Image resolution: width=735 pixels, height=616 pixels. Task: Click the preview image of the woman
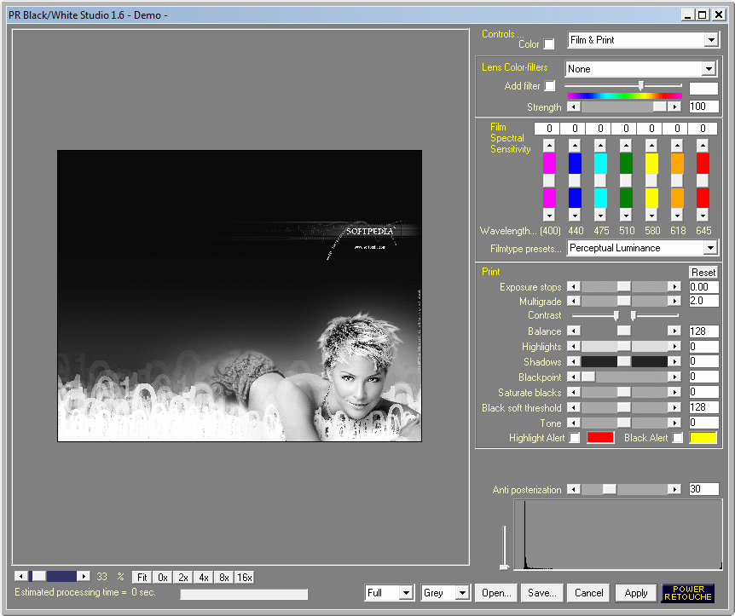point(240,296)
